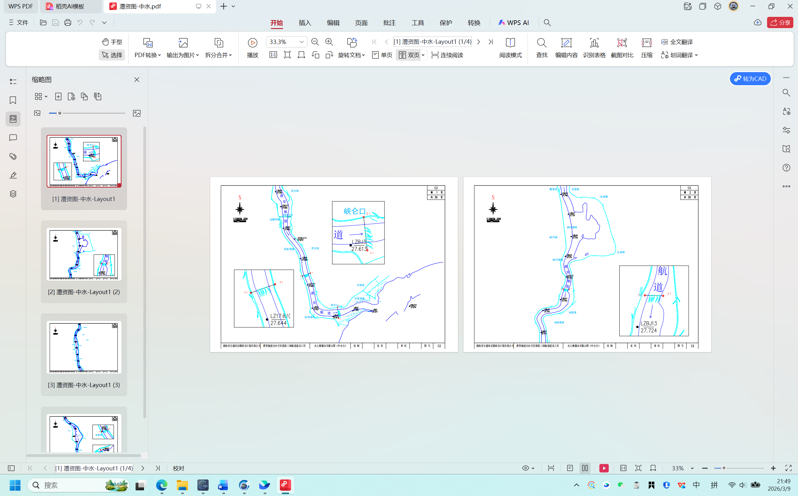The image size is (798, 496).
Task: Click the Convert to CAD (转为CAD) button
Action: point(750,79)
